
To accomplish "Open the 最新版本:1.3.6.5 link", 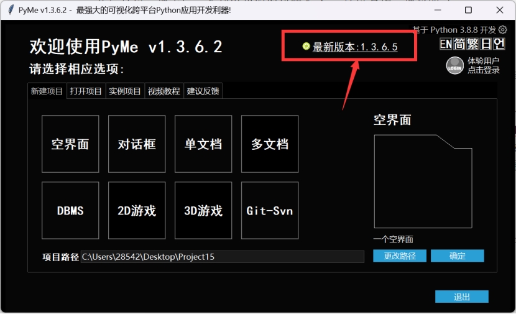I will (x=355, y=47).
